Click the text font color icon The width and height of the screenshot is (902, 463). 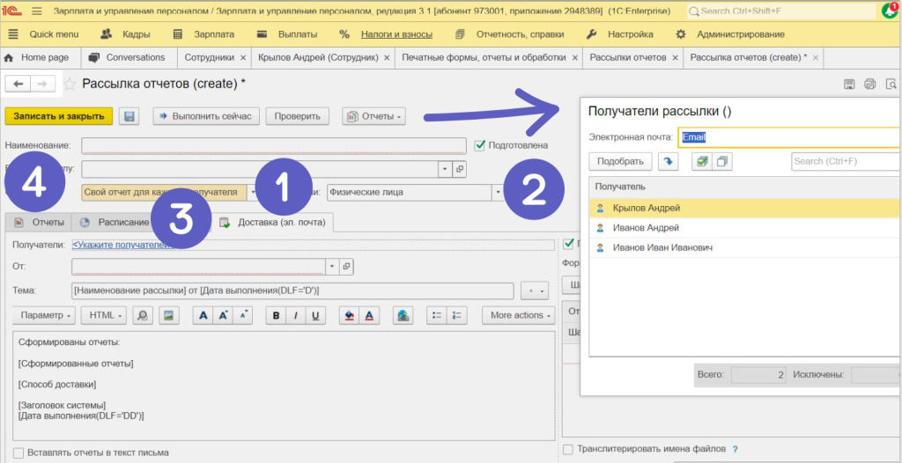click(x=369, y=315)
